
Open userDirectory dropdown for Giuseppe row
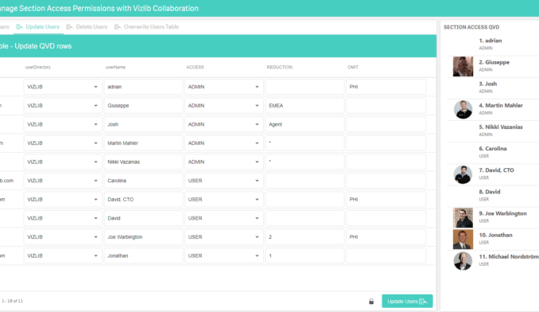pos(63,106)
